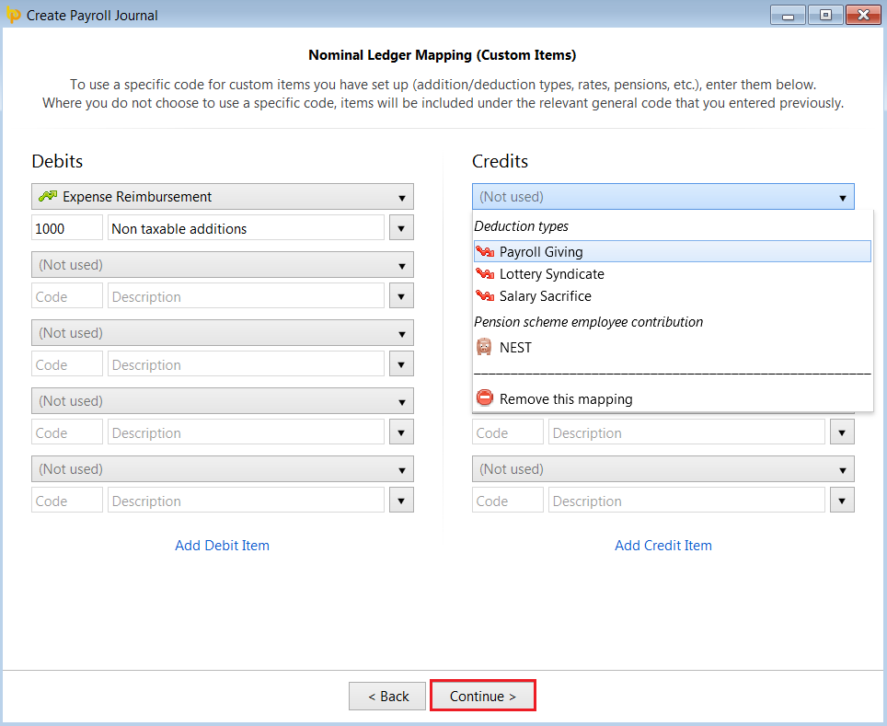Viewport: 887px width, 726px height.
Task: Open code list beside Non taxable additions
Action: tap(401, 228)
